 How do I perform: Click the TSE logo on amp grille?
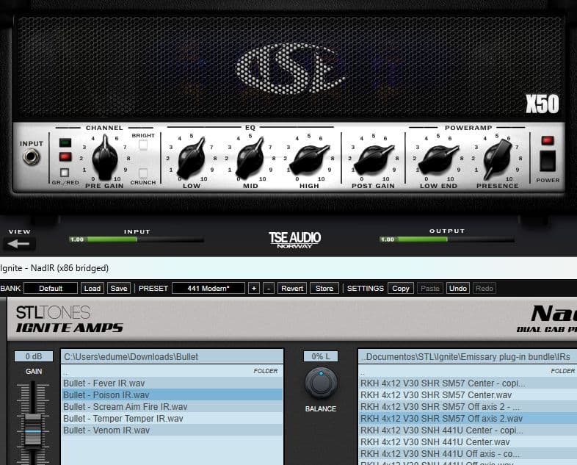coord(291,69)
